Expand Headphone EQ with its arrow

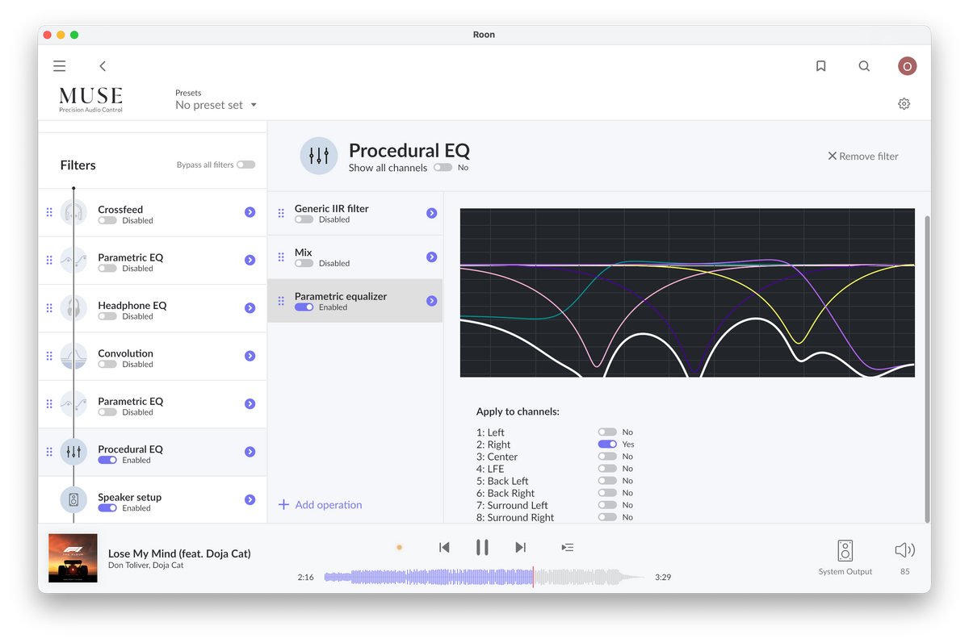250,308
